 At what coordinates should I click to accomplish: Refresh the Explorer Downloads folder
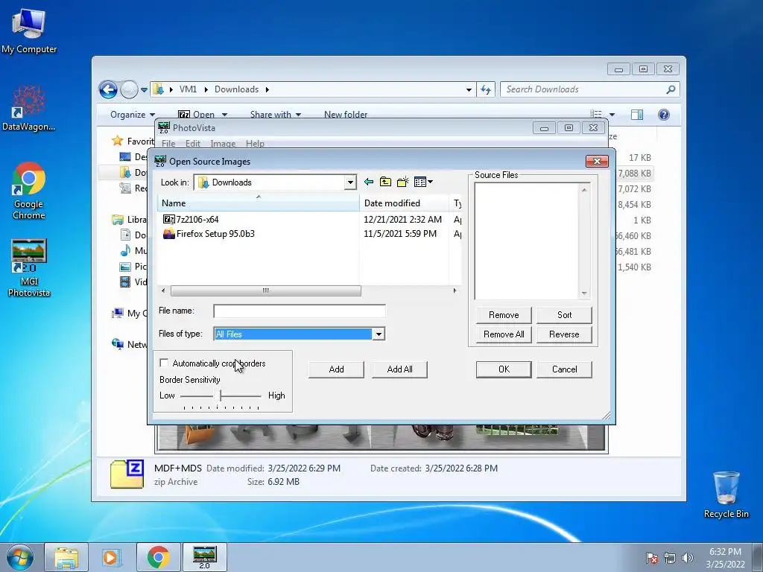coord(486,89)
